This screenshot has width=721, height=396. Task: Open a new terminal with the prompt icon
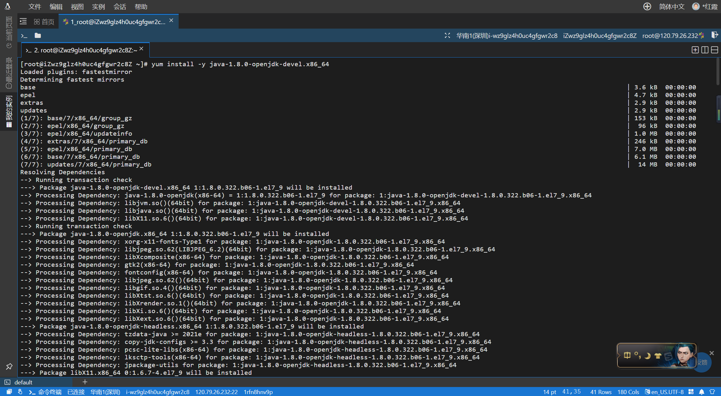24,36
